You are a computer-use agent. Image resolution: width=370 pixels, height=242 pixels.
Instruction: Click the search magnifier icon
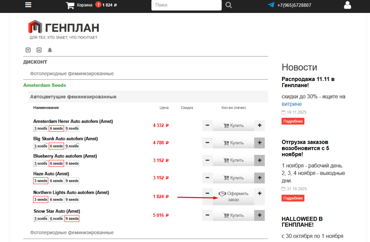coord(229,5)
